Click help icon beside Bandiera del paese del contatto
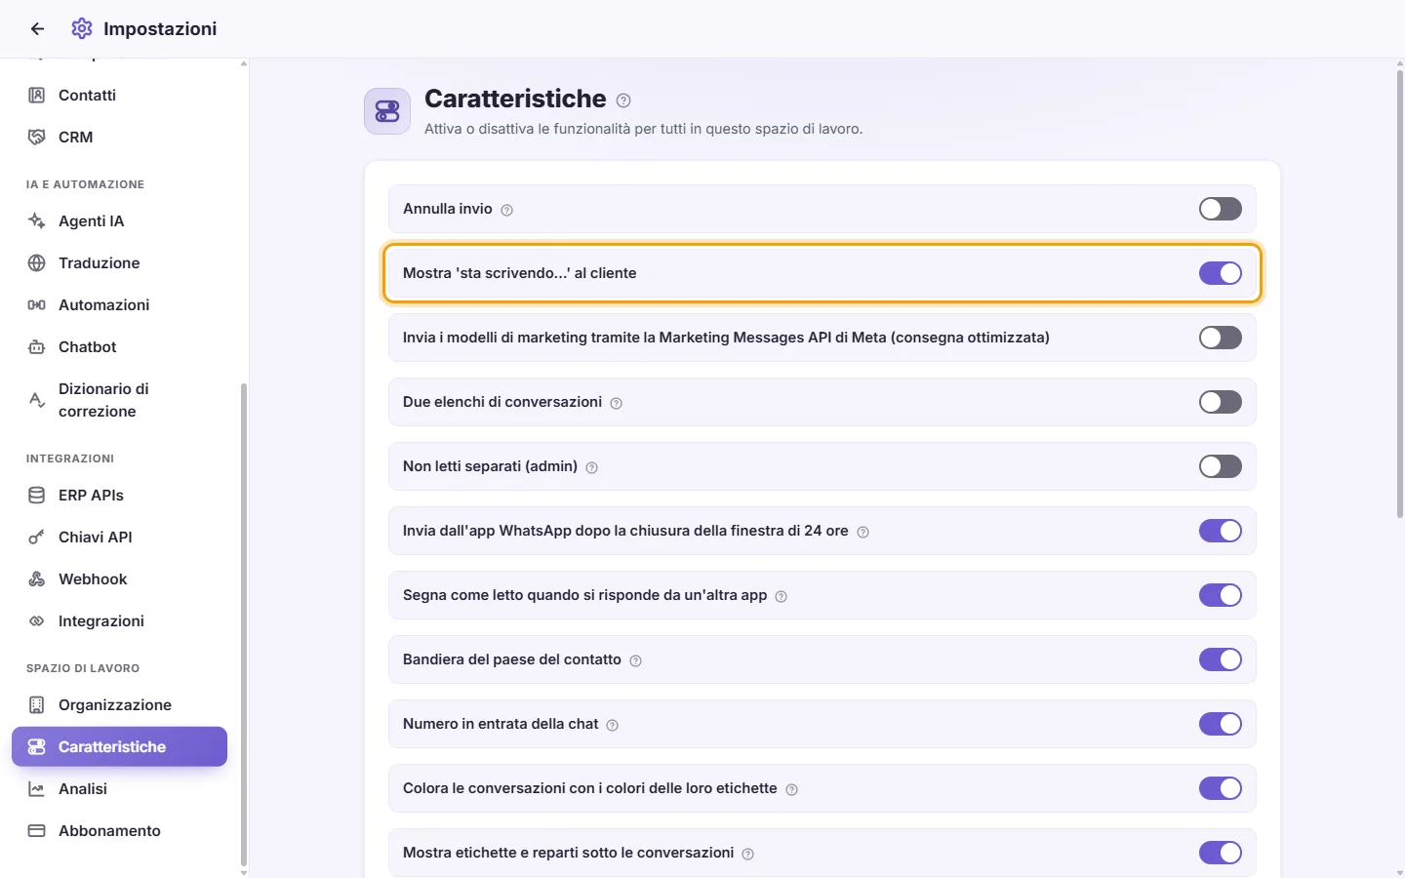1405x878 pixels. [635, 660]
